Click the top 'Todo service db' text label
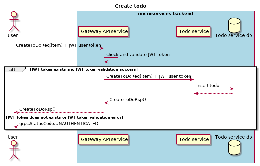Viewport: 260px width, 166px height. 233,35
